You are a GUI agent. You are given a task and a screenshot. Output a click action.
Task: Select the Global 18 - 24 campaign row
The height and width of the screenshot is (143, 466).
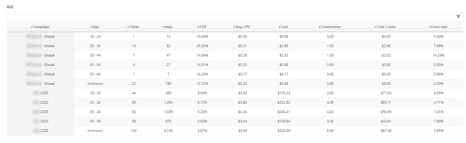click(x=40, y=37)
